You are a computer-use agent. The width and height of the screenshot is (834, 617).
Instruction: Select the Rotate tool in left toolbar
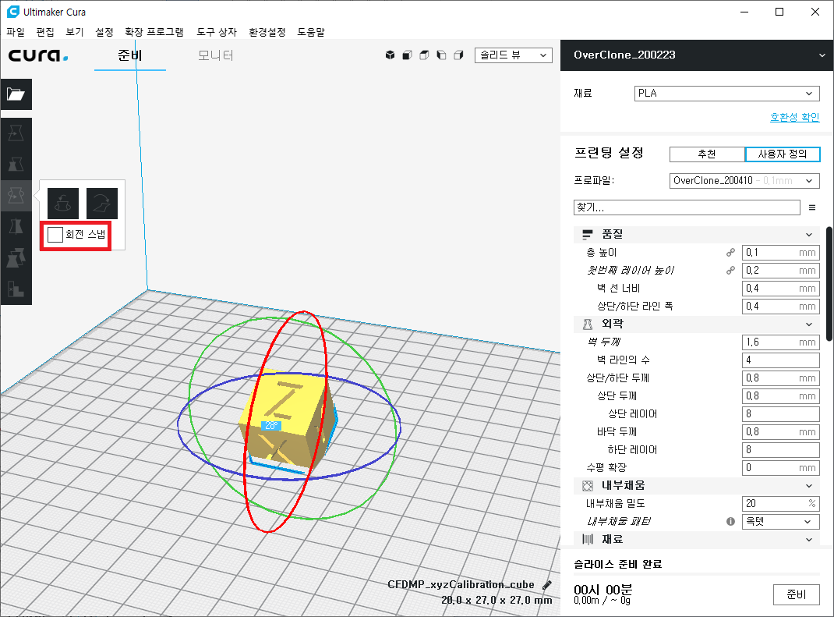click(x=16, y=195)
